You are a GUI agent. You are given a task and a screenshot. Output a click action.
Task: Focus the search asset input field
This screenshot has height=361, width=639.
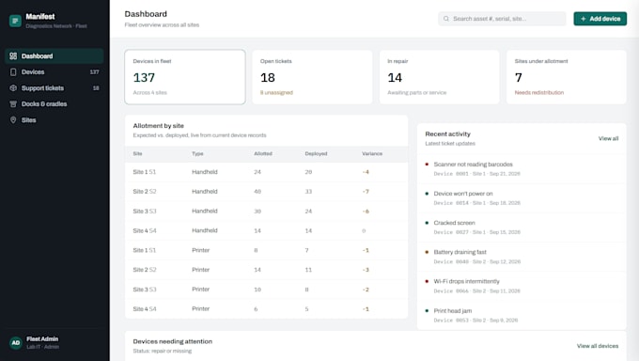tap(502, 19)
